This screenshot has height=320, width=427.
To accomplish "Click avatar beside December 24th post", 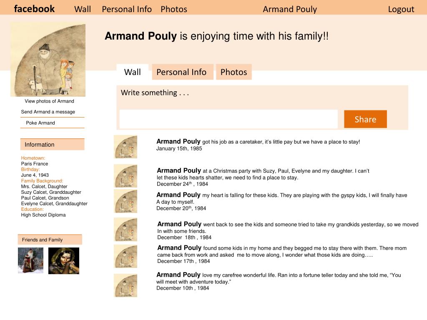I will pyautogui.click(x=126, y=176).
